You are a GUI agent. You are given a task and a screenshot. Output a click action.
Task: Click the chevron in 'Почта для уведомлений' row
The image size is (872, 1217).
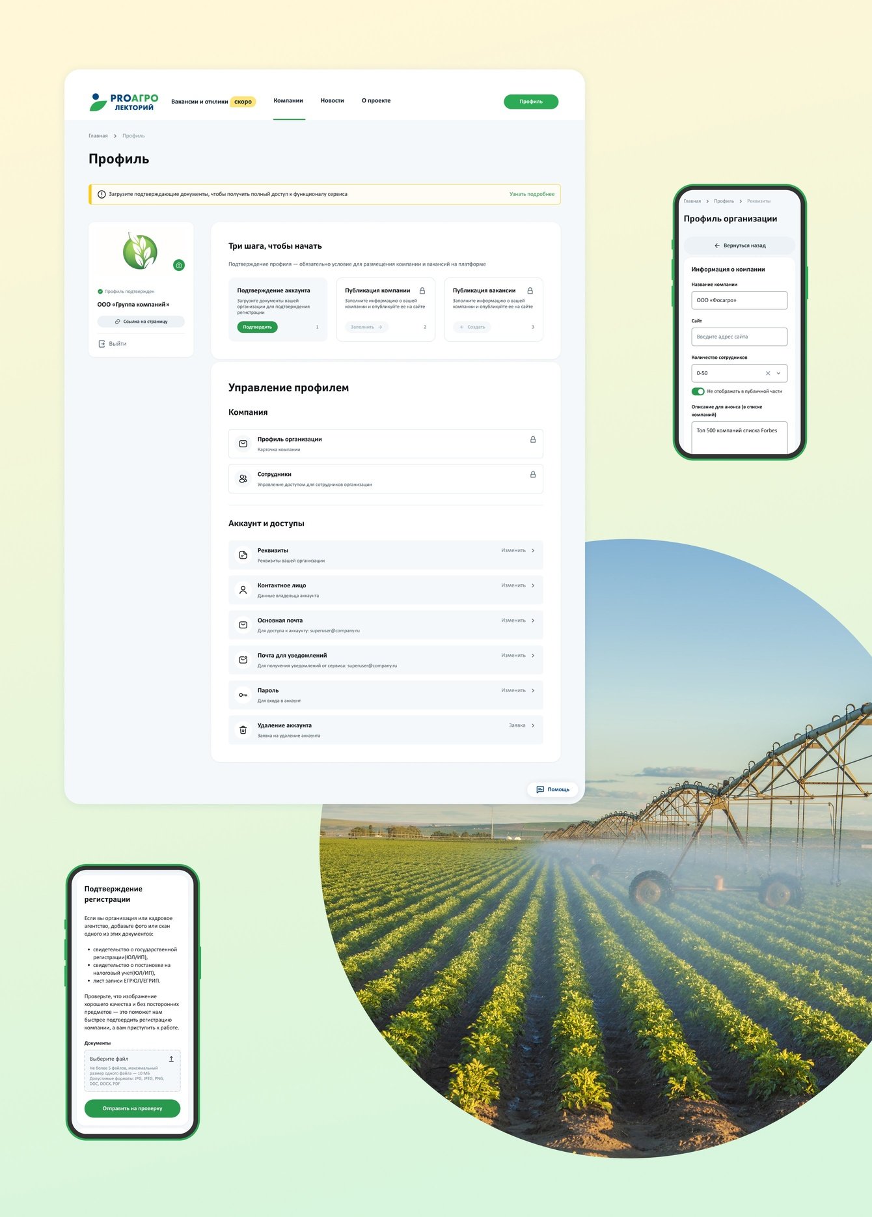pyautogui.click(x=533, y=656)
